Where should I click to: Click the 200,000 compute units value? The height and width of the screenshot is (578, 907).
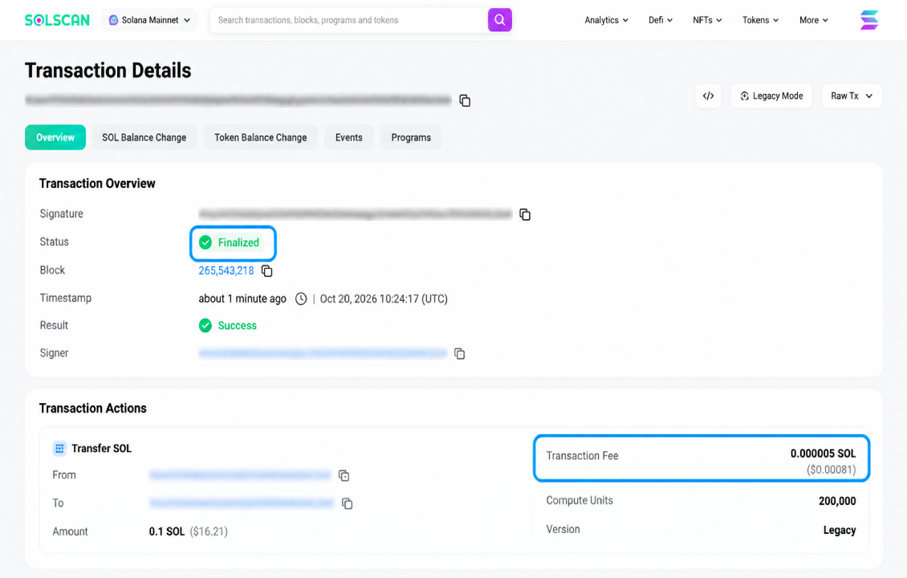(837, 501)
